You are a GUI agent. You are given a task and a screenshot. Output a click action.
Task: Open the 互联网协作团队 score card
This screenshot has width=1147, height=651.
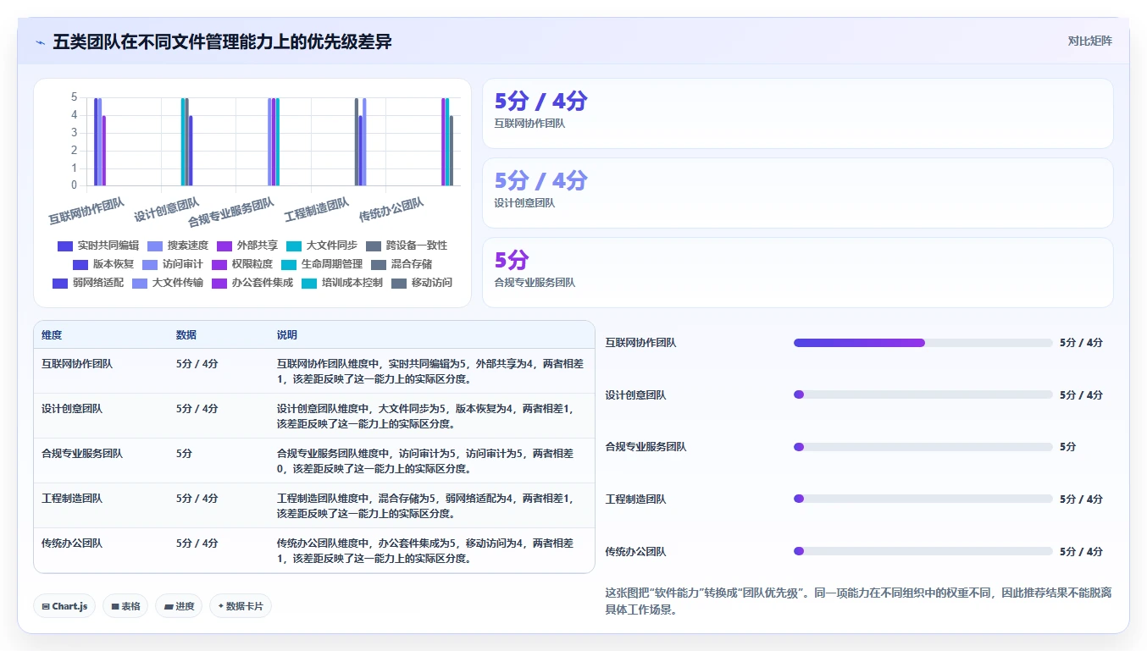coord(798,113)
